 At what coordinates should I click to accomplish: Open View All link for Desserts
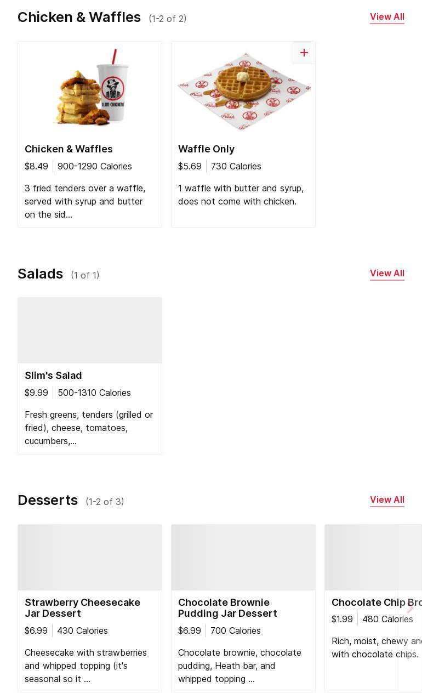387,500
